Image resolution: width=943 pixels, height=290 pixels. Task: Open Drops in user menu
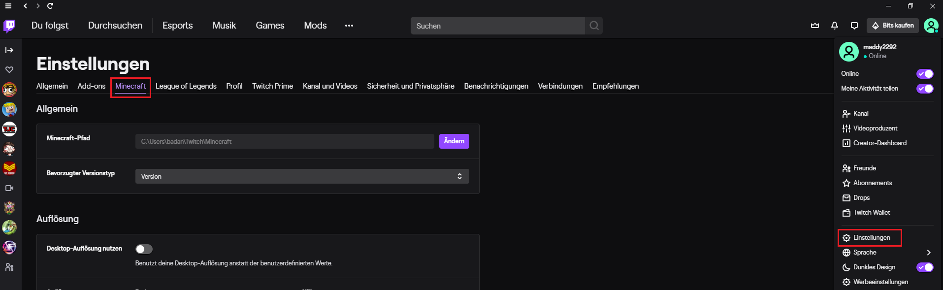click(856, 198)
